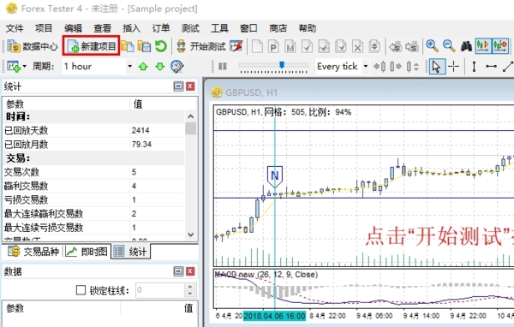This screenshot has width=514, height=327.
Task: Decrease timeframe with green down arrow
Action: 160,67
